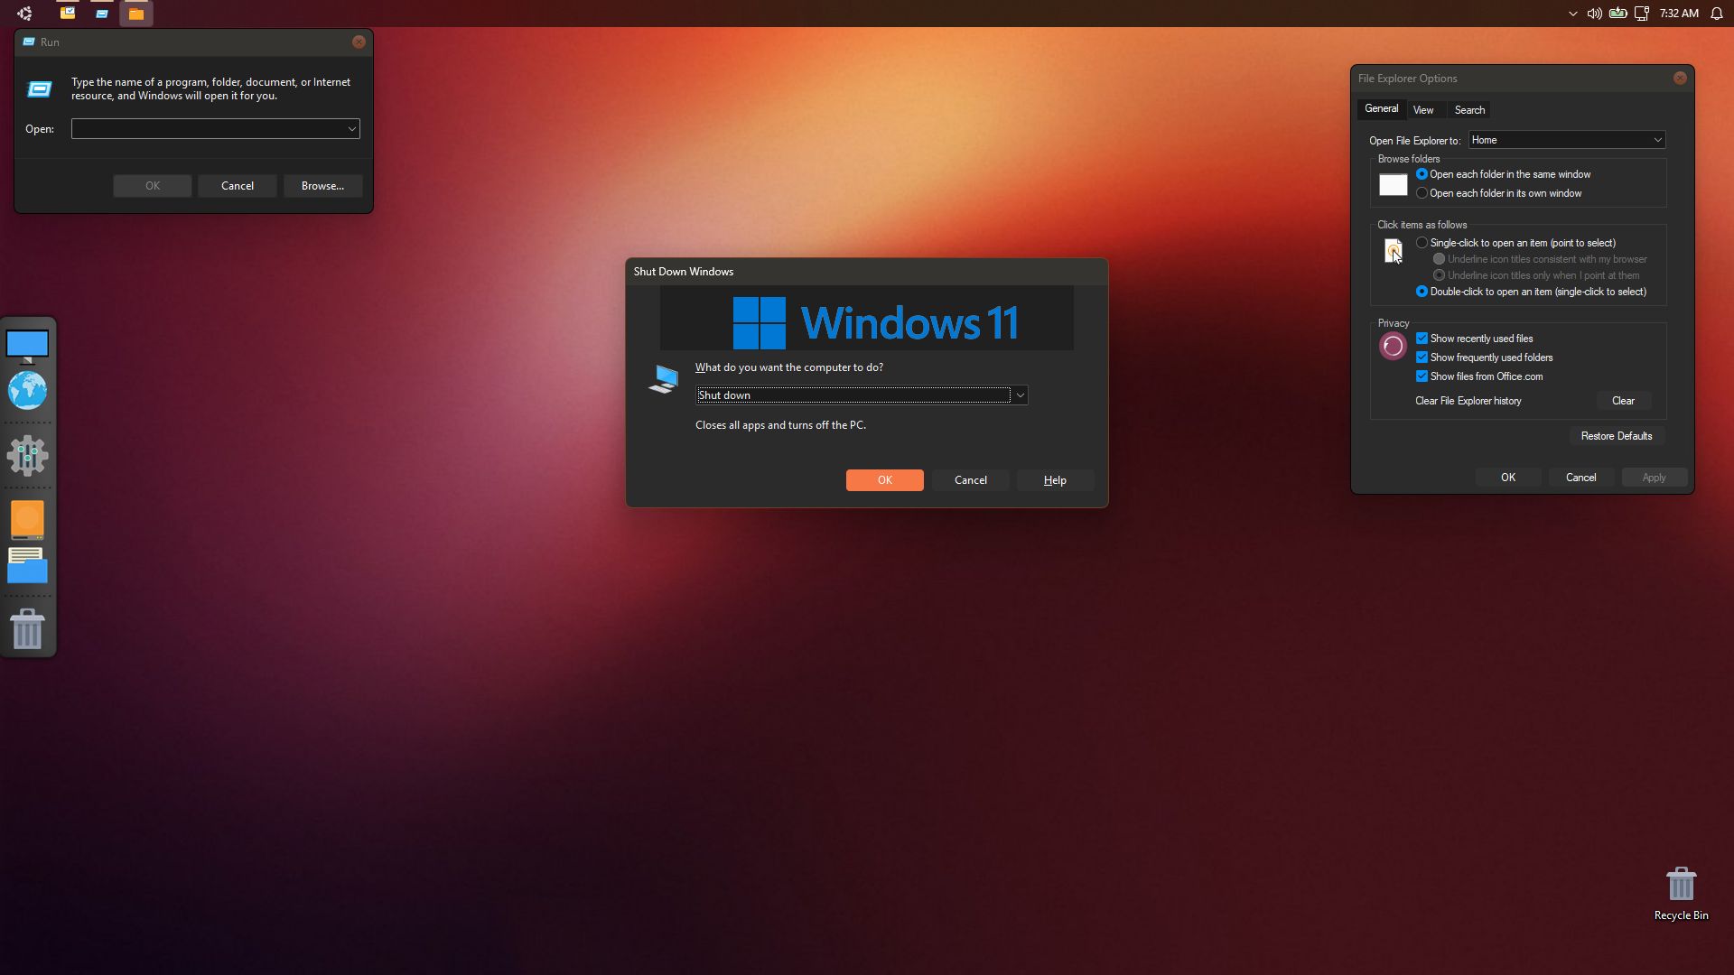The image size is (1734, 975).
Task: Click the trash can dock icon
Action: coord(27,628)
